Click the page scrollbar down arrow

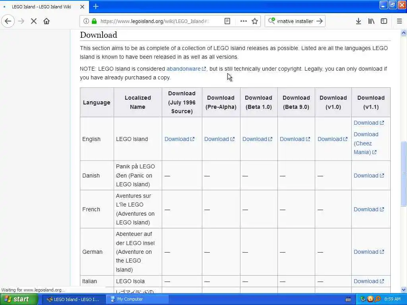tap(404, 290)
